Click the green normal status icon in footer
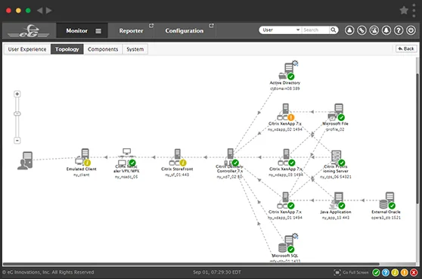This screenshot has width=422, height=279. tap(376, 272)
